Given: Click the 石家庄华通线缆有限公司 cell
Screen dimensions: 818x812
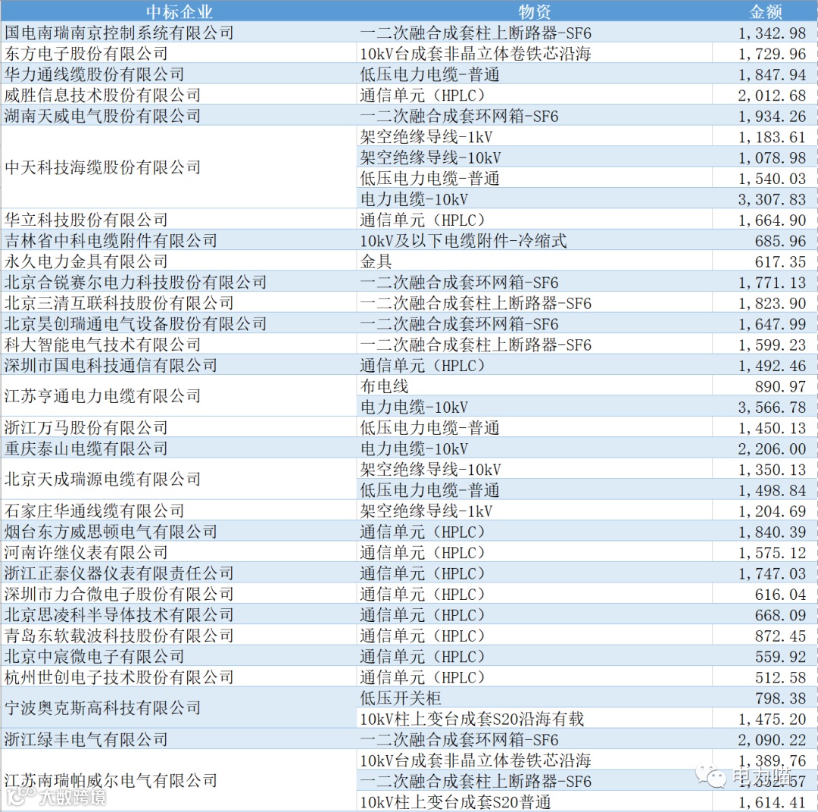Looking at the screenshot, I should point(179,511).
